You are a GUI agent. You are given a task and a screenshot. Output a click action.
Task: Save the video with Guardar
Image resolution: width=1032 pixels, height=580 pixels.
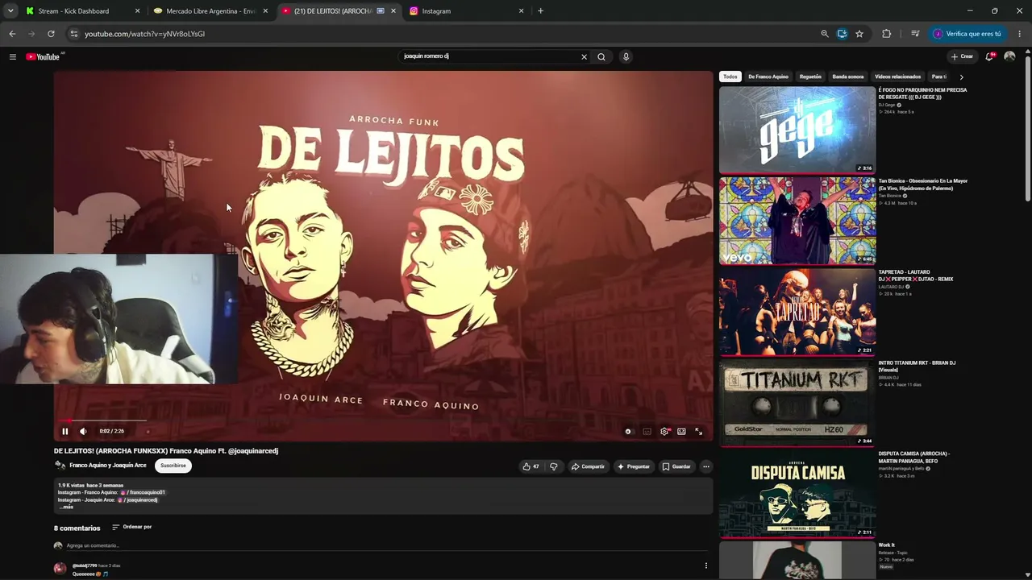point(676,466)
